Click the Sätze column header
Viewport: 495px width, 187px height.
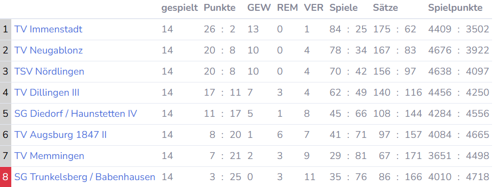tap(386, 8)
